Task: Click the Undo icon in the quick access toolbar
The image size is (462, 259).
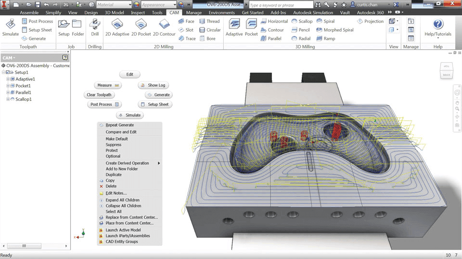Action: 46,5
